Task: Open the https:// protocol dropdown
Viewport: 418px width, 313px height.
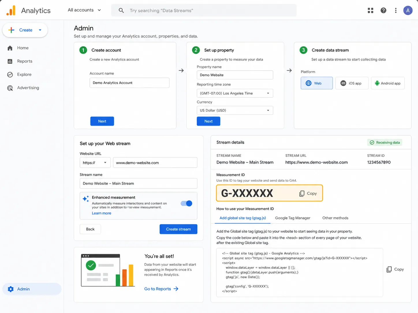Action: pyautogui.click(x=95, y=163)
